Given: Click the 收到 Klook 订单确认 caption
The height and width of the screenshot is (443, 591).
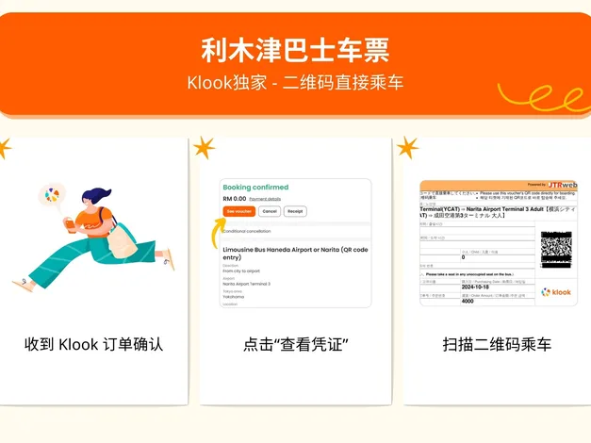Looking at the screenshot, I should click(94, 344).
